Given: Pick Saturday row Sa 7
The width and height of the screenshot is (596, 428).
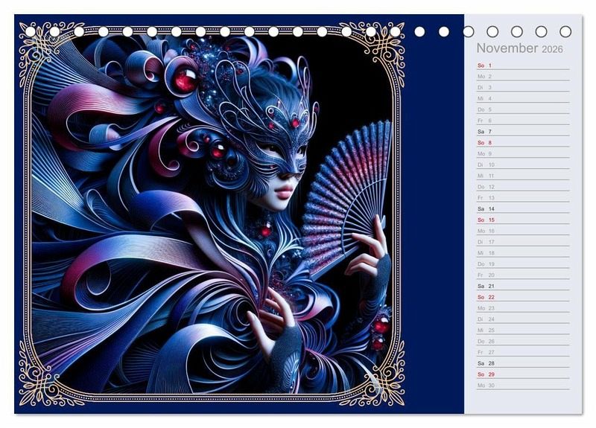Looking at the screenshot, I should [523, 132].
